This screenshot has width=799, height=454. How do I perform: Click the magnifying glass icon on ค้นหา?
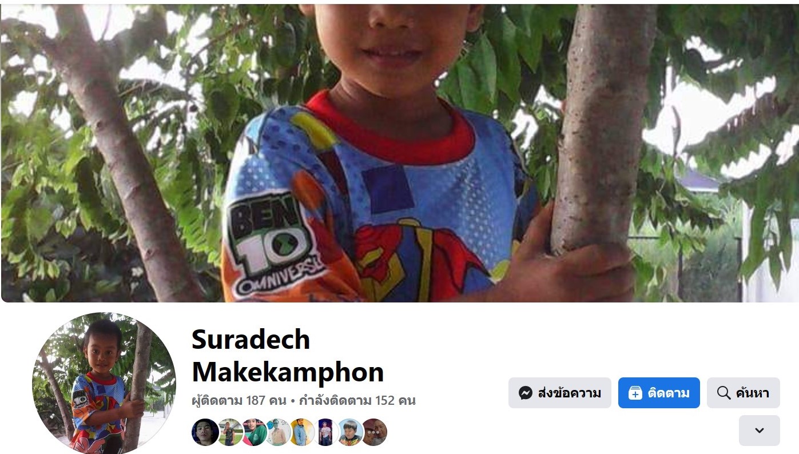(724, 393)
